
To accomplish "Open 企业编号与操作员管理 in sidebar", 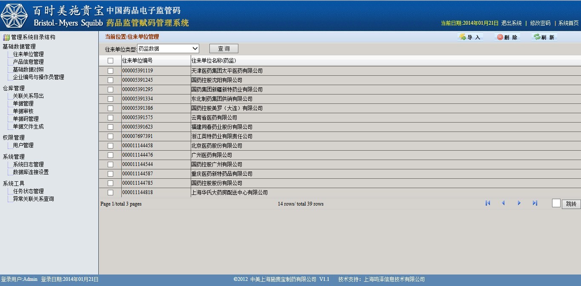I will click(x=38, y=77).
